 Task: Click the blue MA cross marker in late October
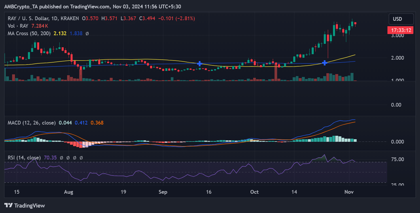pyautogui.click(x=325, y=63)
